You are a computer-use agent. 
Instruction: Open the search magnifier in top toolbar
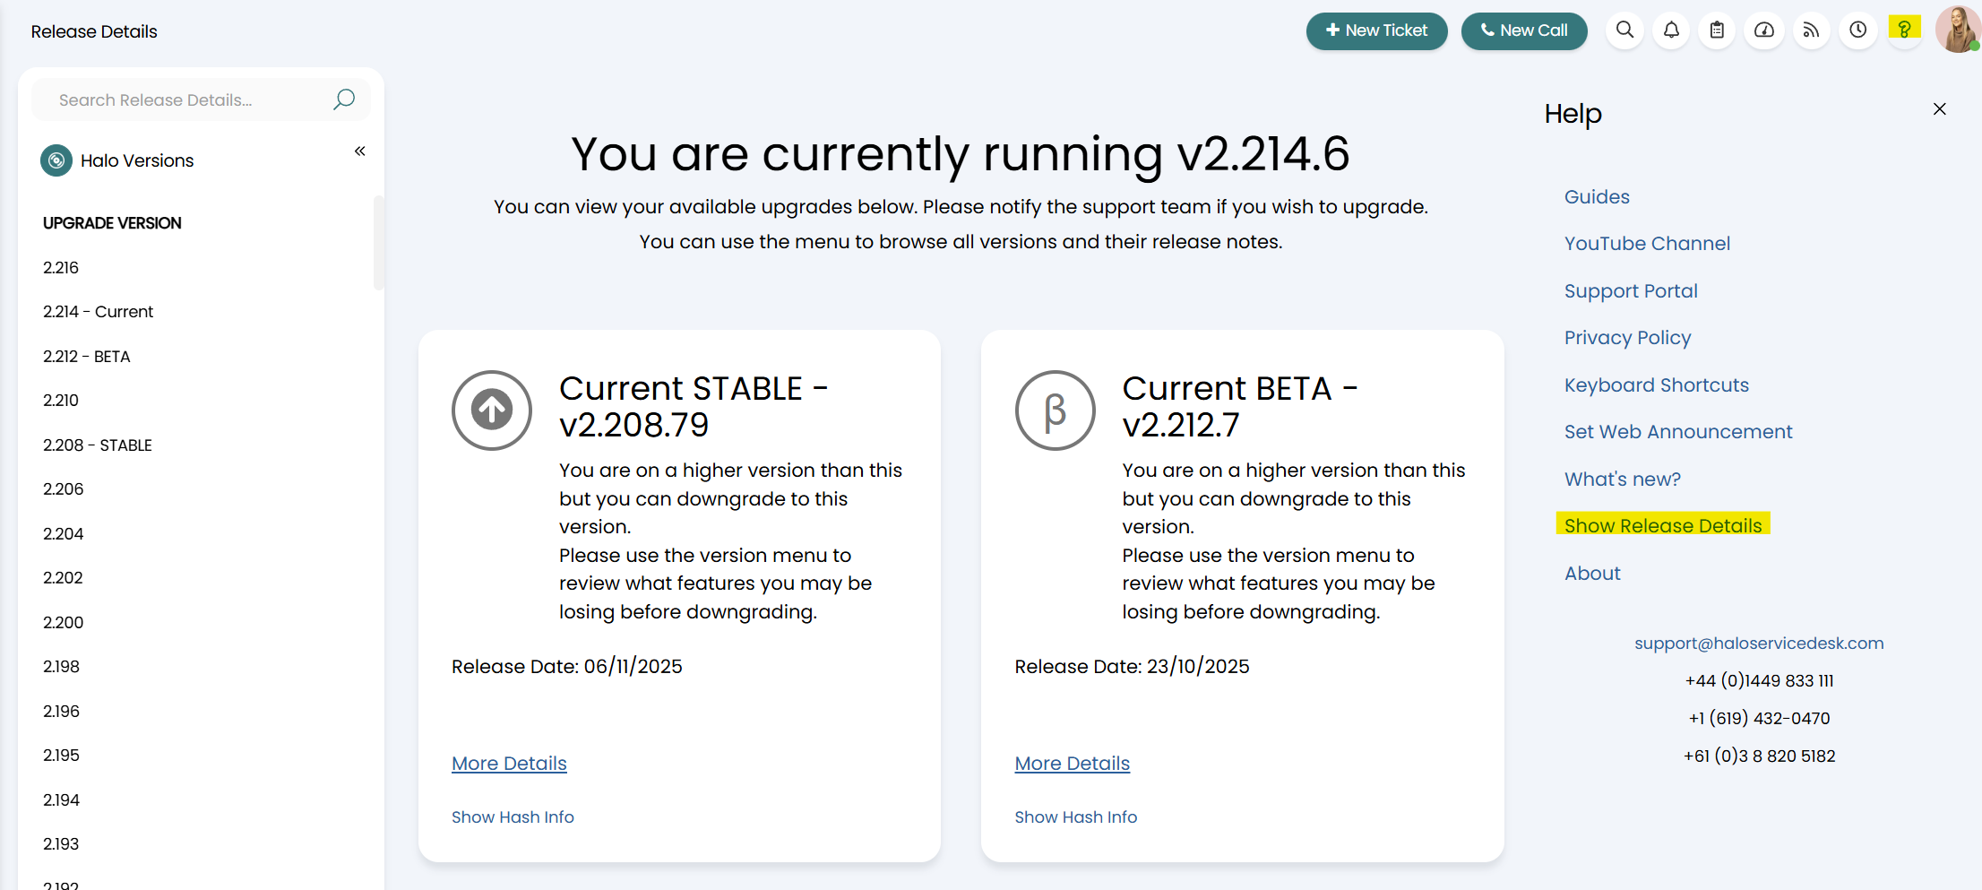pos(1624,30)
